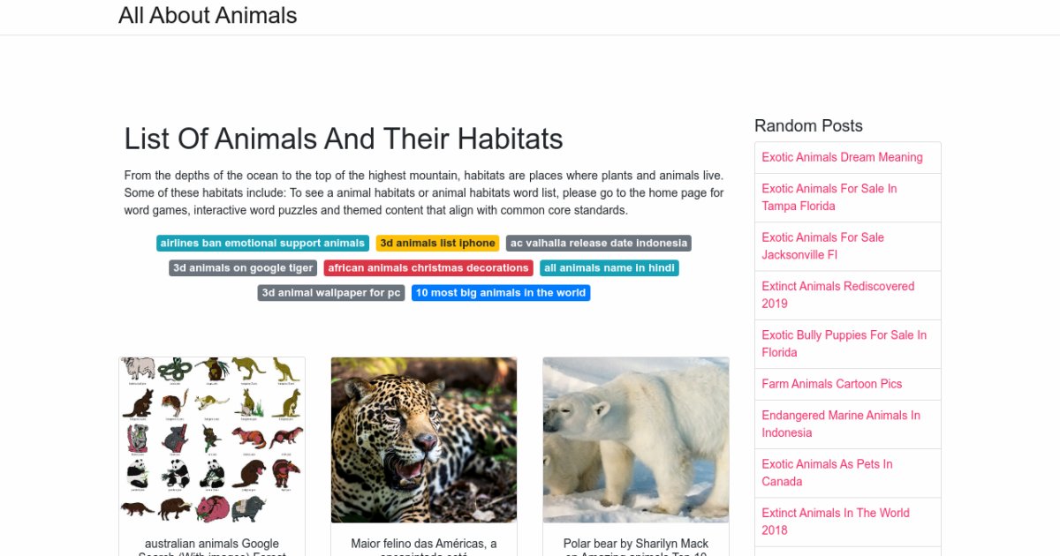Click the 'all animals name in hindi' tag
This screenshot has width=1060, height=556.
click(609, 267)
